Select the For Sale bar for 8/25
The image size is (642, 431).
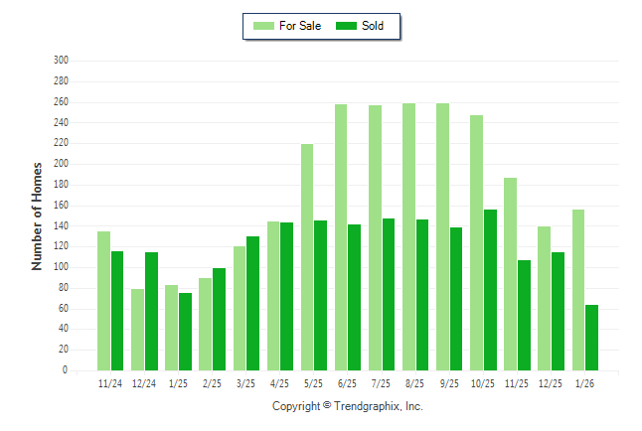[x=408, y=236]
